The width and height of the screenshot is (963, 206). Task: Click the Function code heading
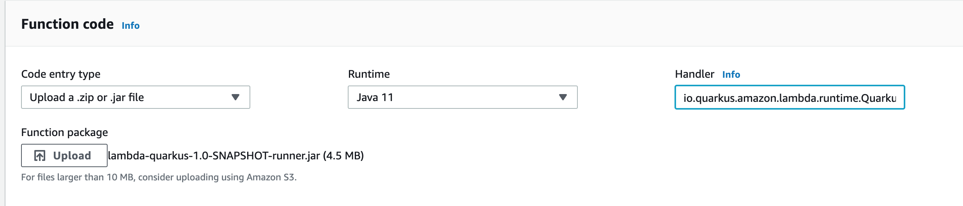click(x=67, y=24)
